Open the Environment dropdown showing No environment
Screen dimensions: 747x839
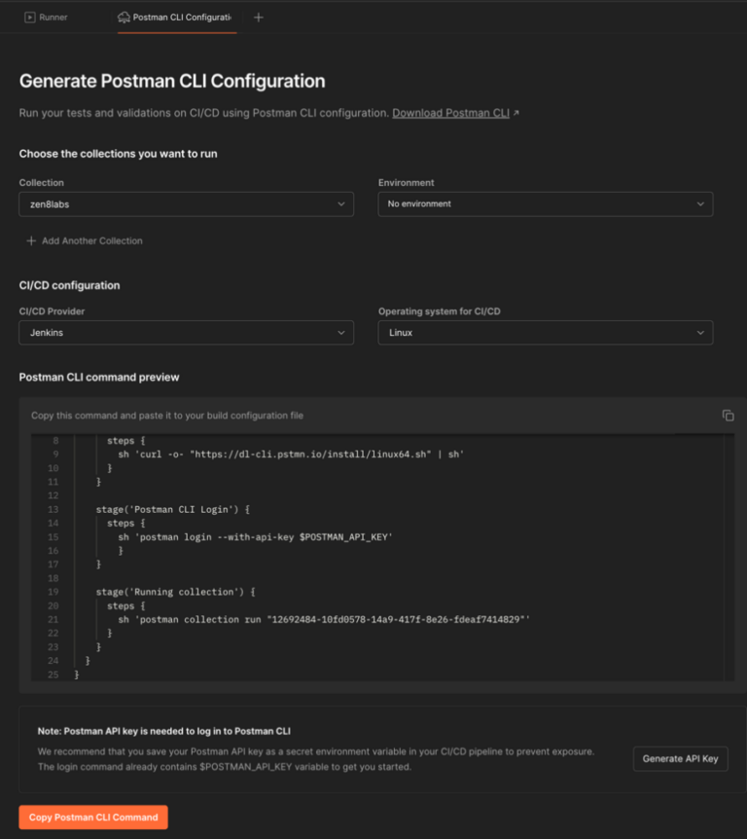545,204
